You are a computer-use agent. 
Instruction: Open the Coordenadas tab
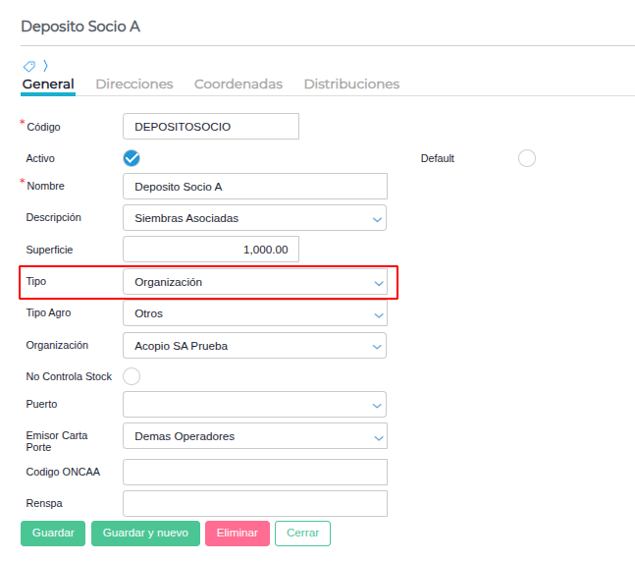point(238,84)
